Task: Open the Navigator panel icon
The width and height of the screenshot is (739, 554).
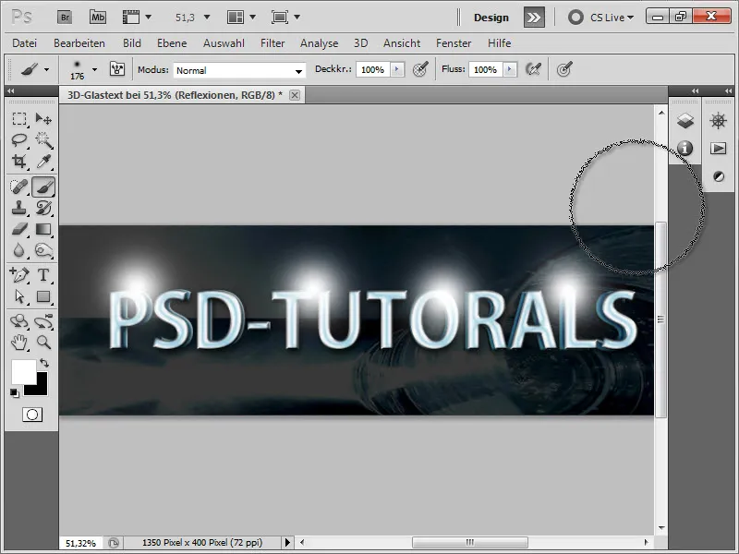Action: (719, 121)
